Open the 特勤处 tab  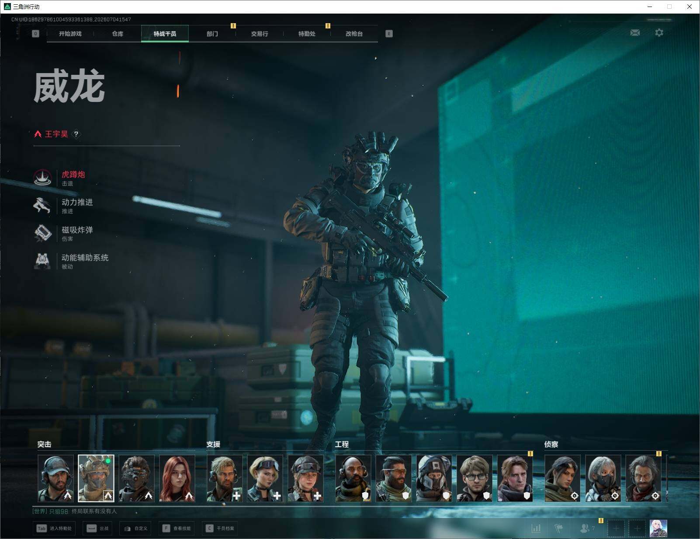pos(307,34)
